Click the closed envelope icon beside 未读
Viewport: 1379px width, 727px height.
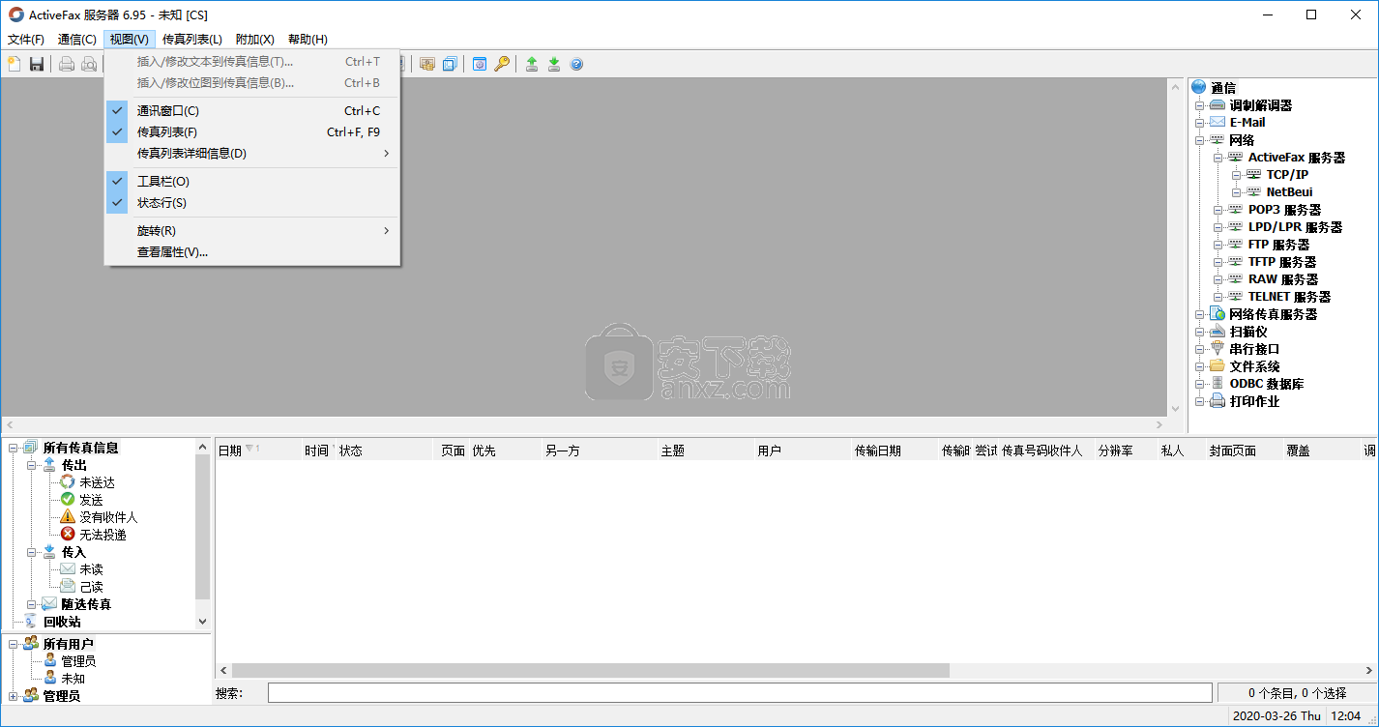(68, 568)
